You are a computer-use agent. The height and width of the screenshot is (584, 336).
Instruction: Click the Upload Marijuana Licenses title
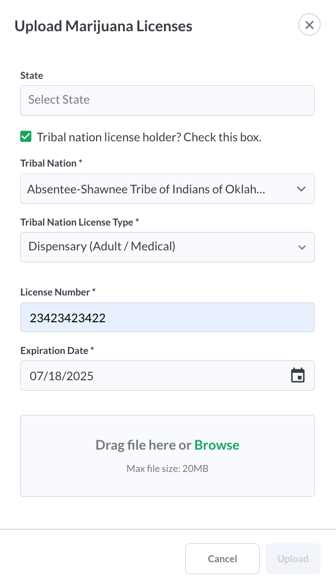click(x=104, y=26)
